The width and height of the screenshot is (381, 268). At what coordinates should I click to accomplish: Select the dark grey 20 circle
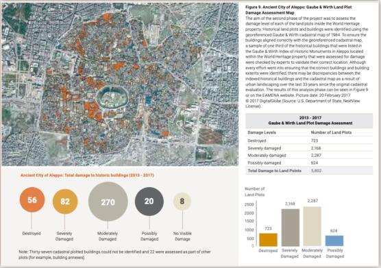(x=149, y=202)
